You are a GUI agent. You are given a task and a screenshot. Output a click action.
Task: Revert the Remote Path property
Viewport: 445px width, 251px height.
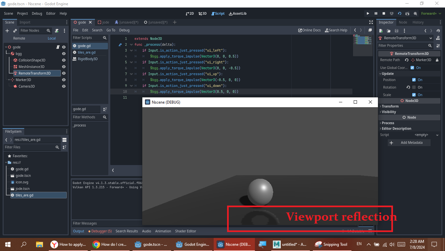407,60
